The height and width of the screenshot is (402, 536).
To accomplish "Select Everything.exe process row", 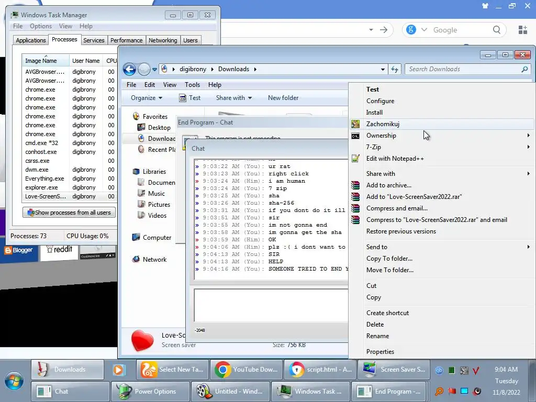I will (x=70, y=178).
